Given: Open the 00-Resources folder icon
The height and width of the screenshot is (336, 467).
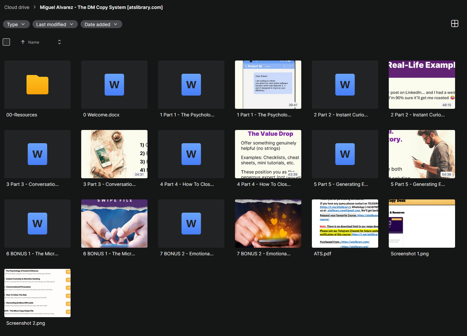Looking at the screenshot, I should click(x=37, y=85).
